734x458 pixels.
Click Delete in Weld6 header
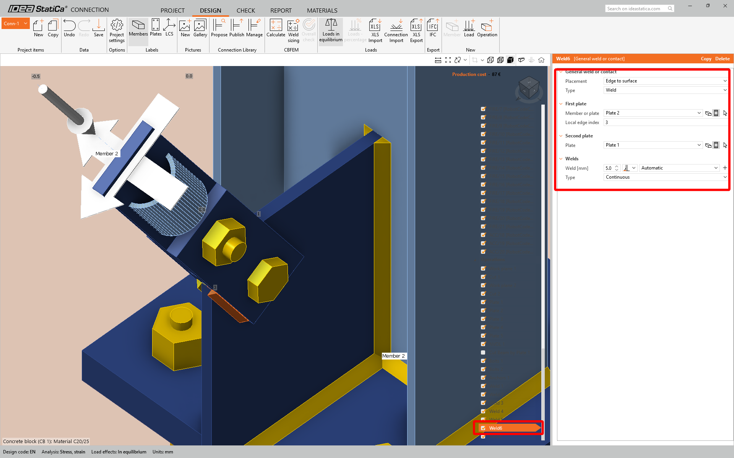tap(722, 59)
